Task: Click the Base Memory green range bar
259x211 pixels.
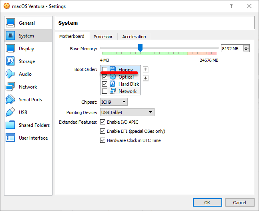Action: [x=145, y=53]
